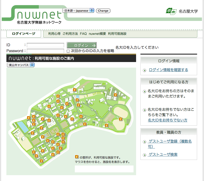Click the bullet icon beside ゲストユーザ検索
Viewport: 204px width, 181px height.
coord(145,155)
